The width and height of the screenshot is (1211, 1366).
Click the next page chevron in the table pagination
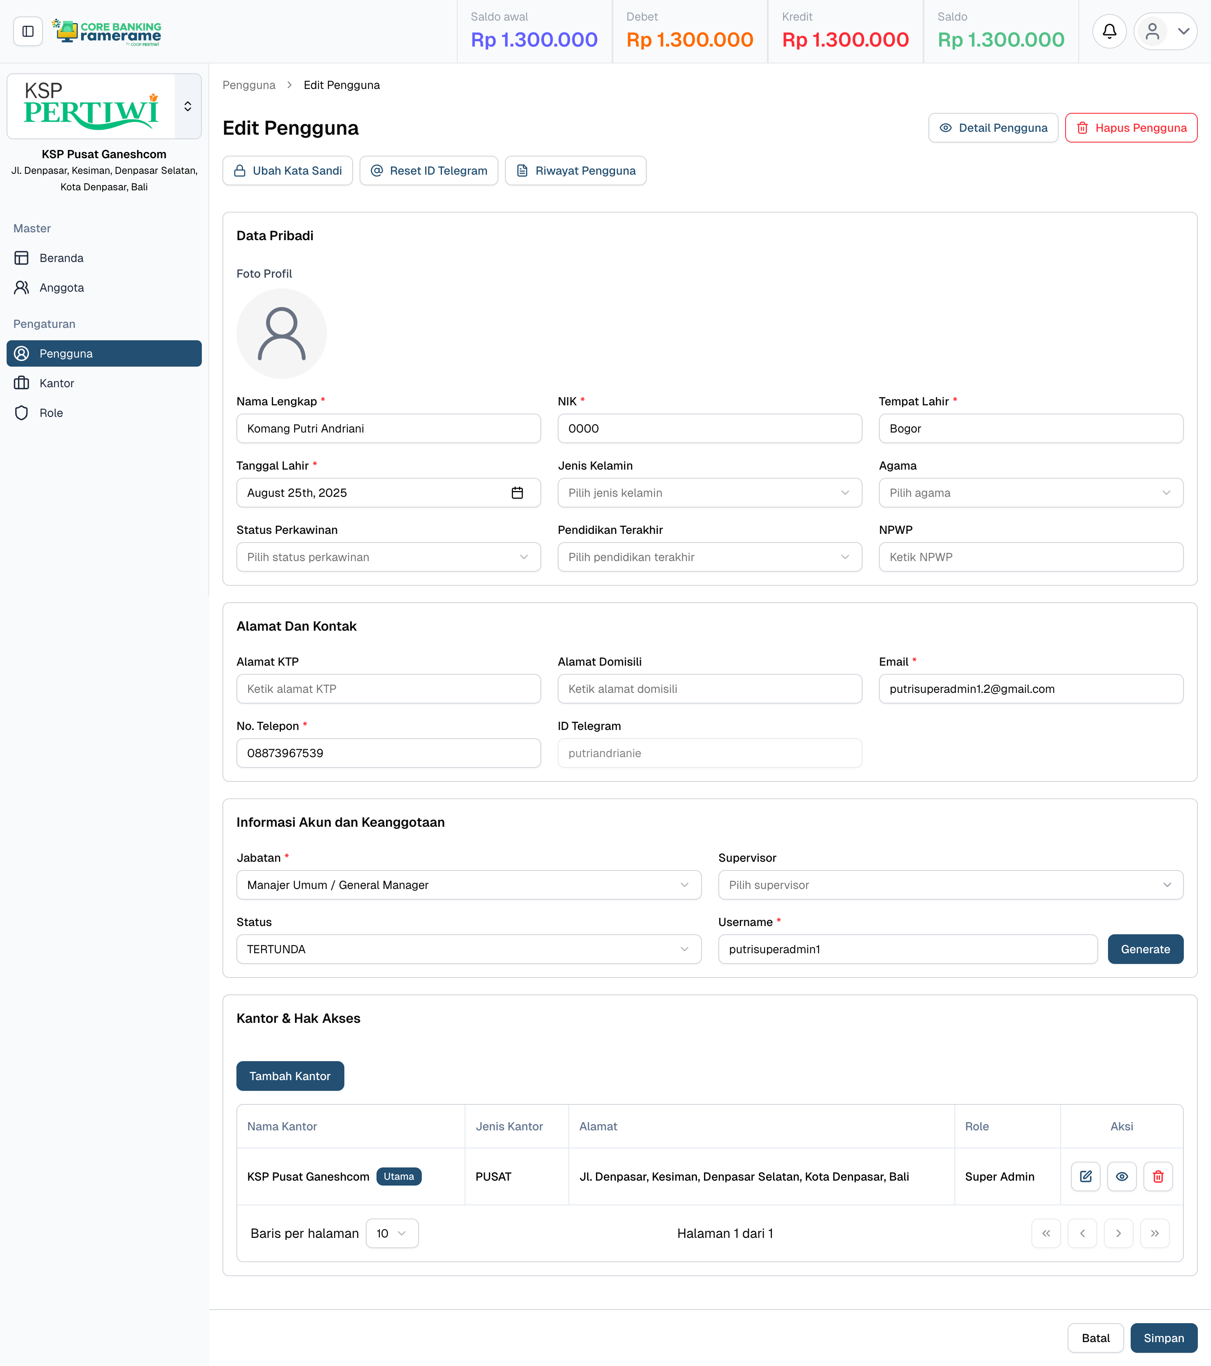1118,1233
